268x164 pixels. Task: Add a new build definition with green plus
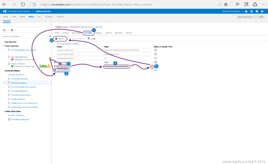pos(12,30)
